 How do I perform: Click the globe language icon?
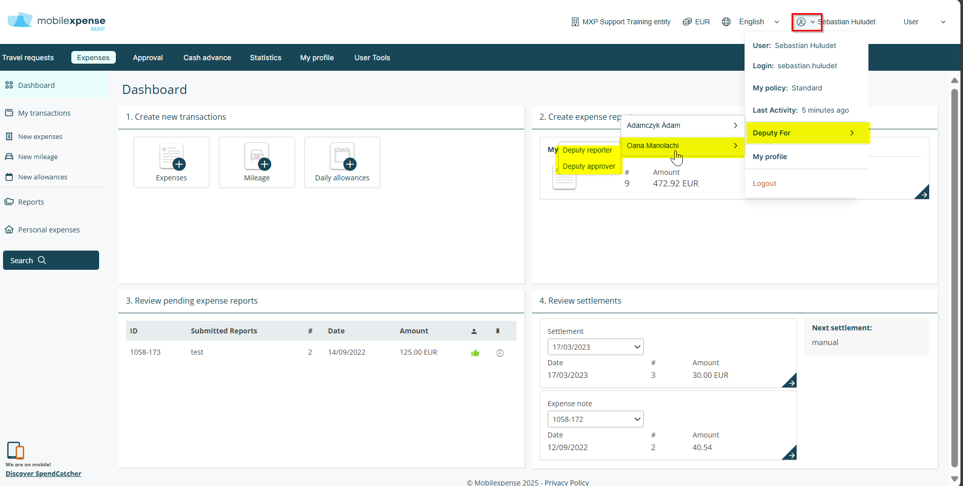[x=726, y=22]
